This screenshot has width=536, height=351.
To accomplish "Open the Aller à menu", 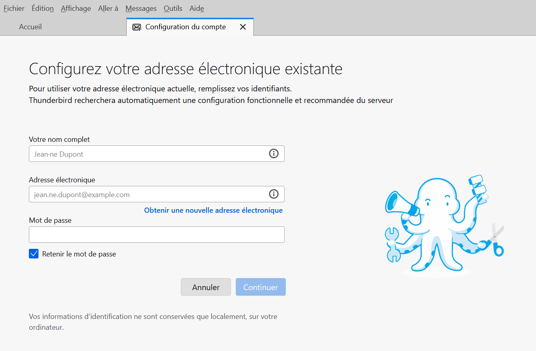I will 108,8.
